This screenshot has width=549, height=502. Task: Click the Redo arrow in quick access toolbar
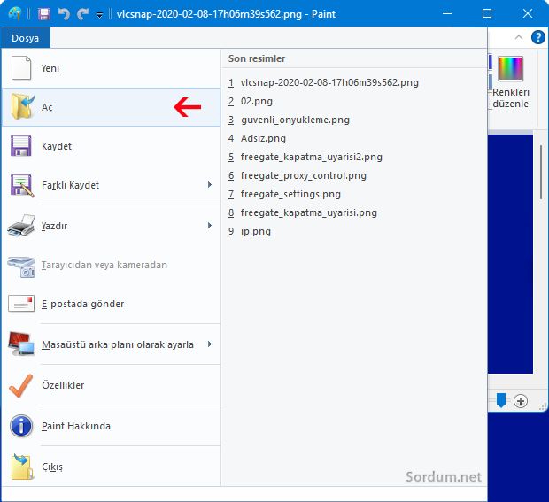(83, 14)
